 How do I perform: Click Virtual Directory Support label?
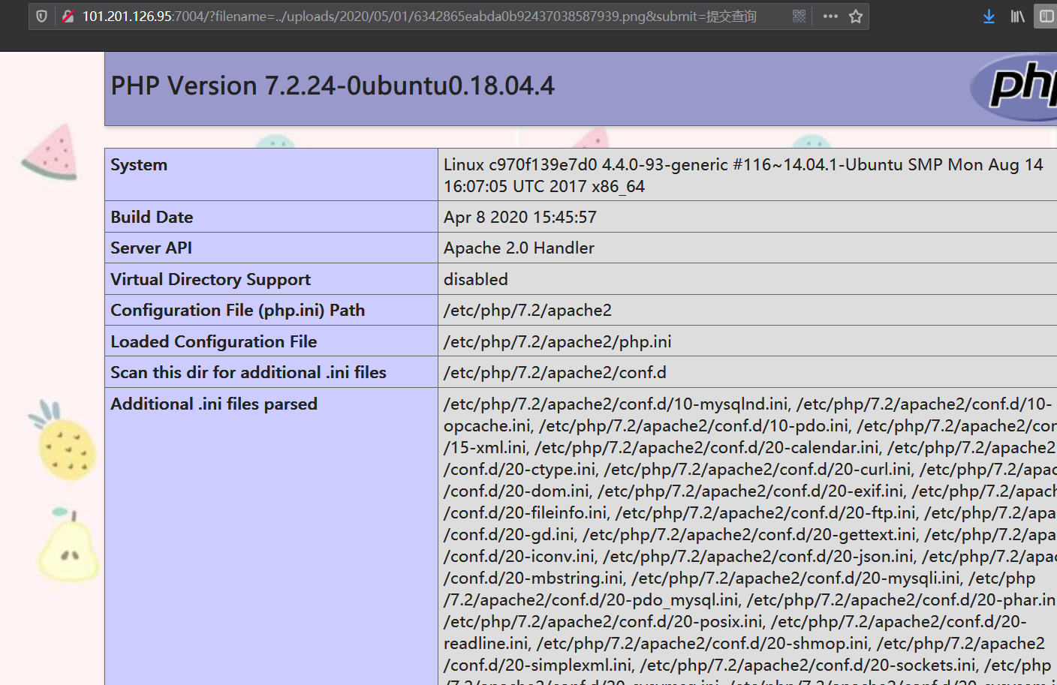[x=210, y=280]
